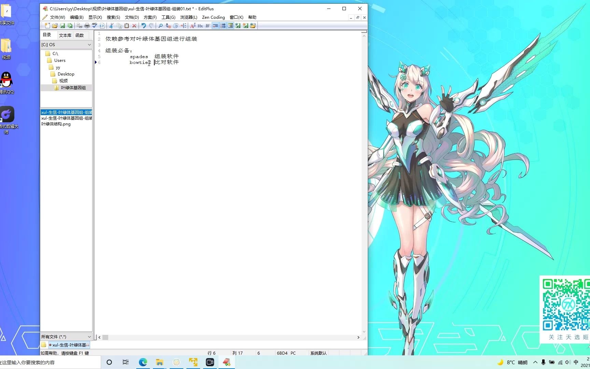Toggle the ruler/column marker toolbar button
Viewport: 590px width, 369px height.
tap(230, 26)
